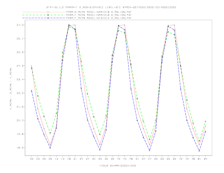The width and height of the screenshot is (224, 173).
Task: Click x-axis tick label 00
Action: click(x=32, y=159)
